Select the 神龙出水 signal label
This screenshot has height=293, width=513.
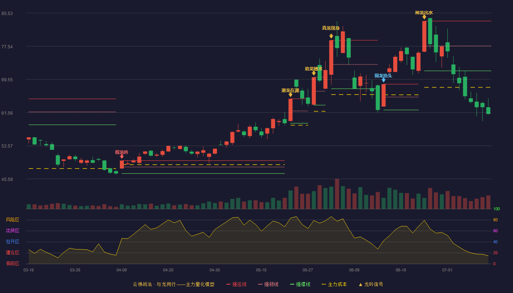(x=424, y=13)
